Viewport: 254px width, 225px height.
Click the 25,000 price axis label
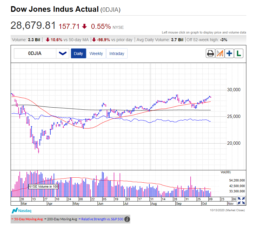(x=234, y=116)
